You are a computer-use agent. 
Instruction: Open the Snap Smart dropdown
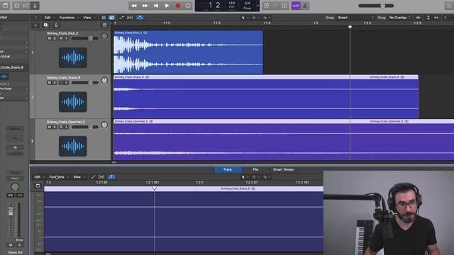click(x=355, y=18)
